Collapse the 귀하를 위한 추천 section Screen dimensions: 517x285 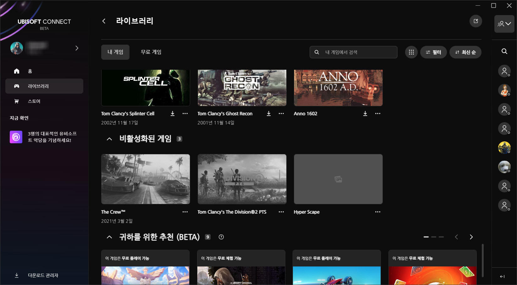click(109, 237)
